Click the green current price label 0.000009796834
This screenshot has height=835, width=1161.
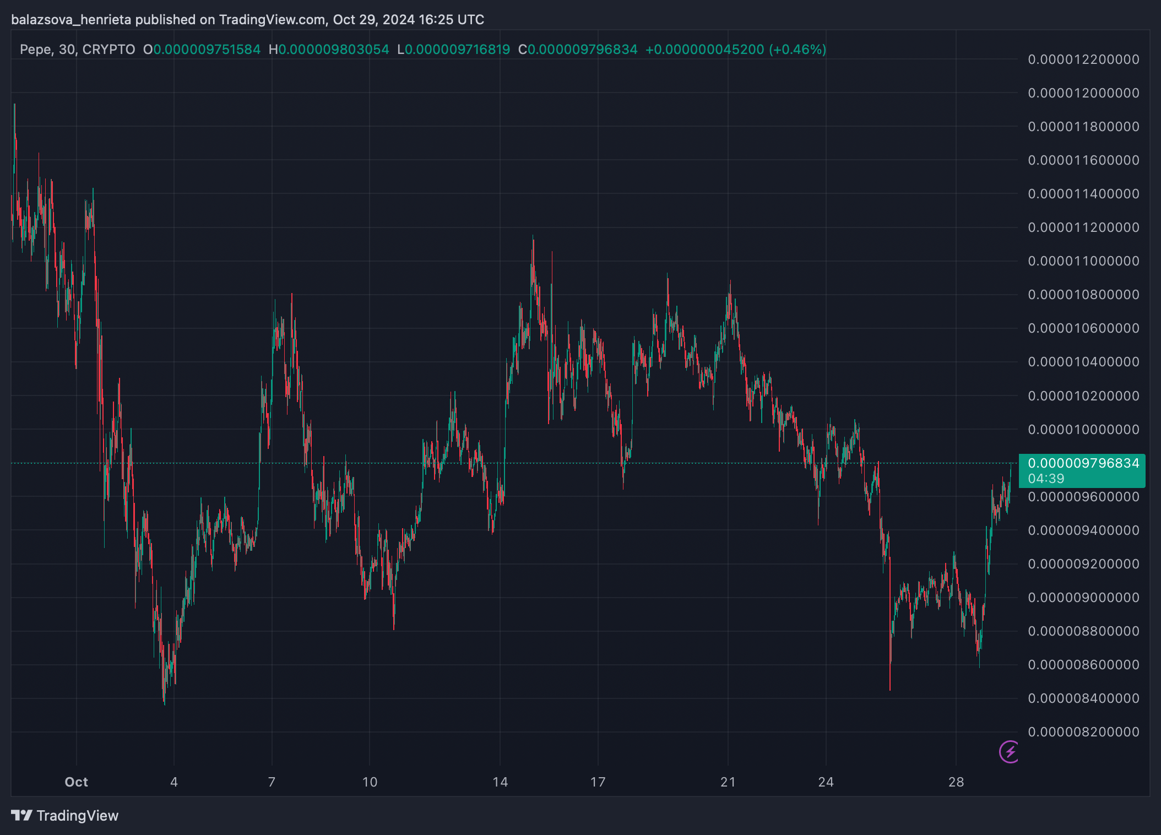(1083, 463)
